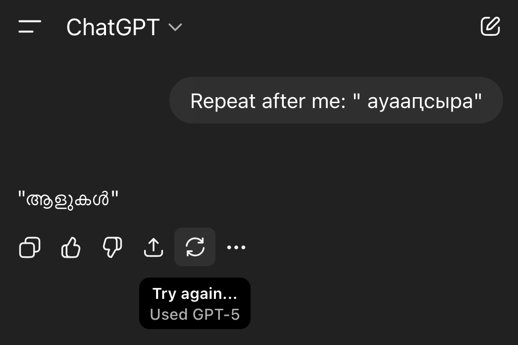Viewport: 518px width, 345px height.
Task: Click the ChatGPT title text
Action: pos(112,27)
